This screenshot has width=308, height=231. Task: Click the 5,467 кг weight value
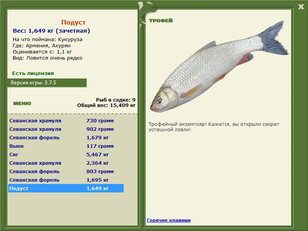(98, 155)
